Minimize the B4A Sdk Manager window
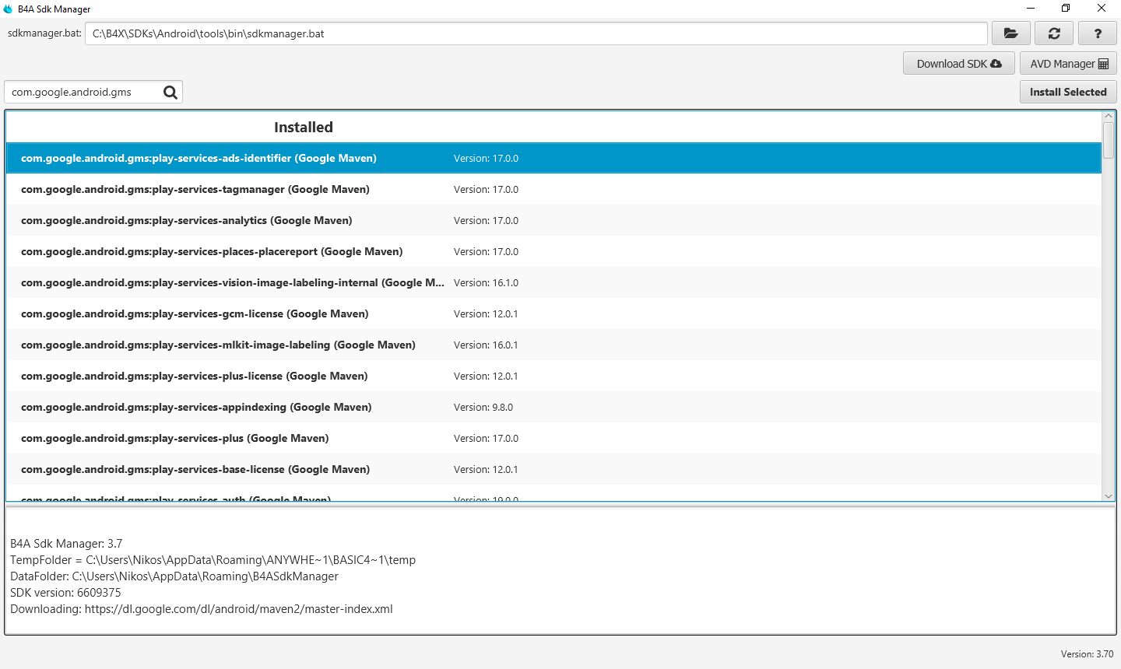 click(1031, 9)
